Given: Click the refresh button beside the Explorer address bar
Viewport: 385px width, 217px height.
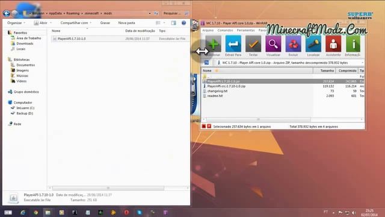Looking at the screenshot, I should point(156,13).
